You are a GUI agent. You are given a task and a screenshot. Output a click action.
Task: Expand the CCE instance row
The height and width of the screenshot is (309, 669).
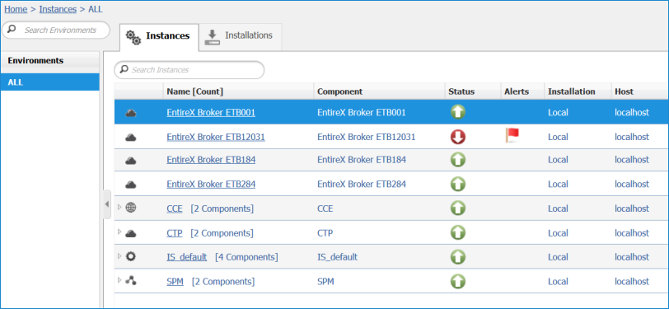(119, 207)
